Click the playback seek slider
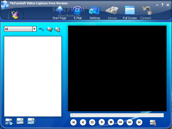The image size is (172, 129). (x=117, y=115)
